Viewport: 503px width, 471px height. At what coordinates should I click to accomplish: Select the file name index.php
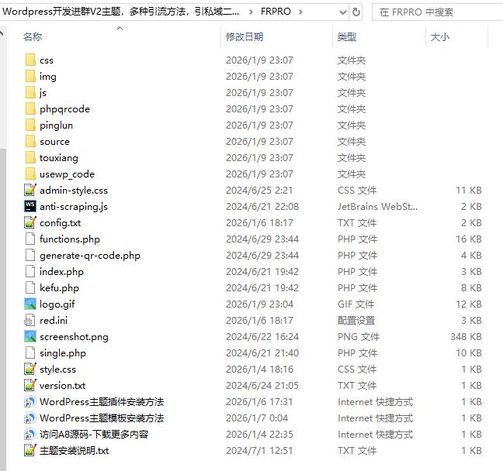tap(61, 271)
